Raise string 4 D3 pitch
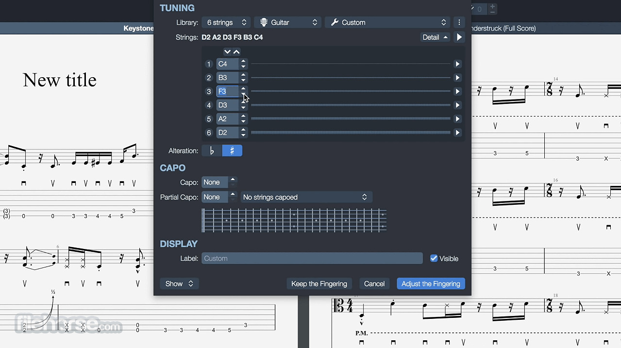Screen dimensions: 621x348 [243, 102]
